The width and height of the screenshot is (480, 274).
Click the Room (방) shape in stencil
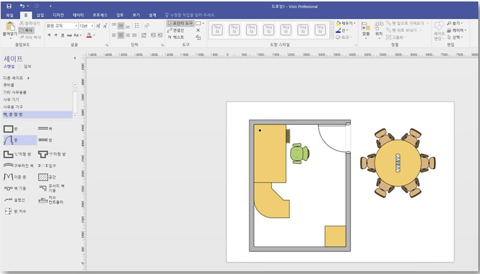tap(11, 129)
